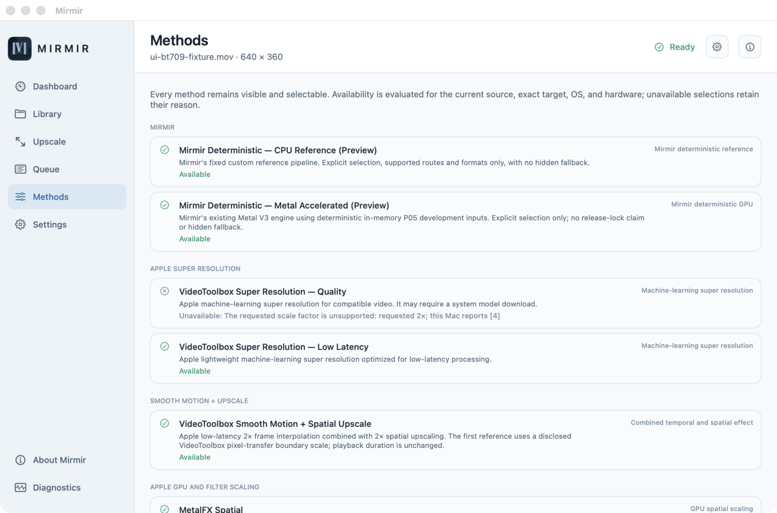Click 'Mirmir's fixed custom reference pipeline' description
Screen dimensions: 777x513
coord(384,163)
